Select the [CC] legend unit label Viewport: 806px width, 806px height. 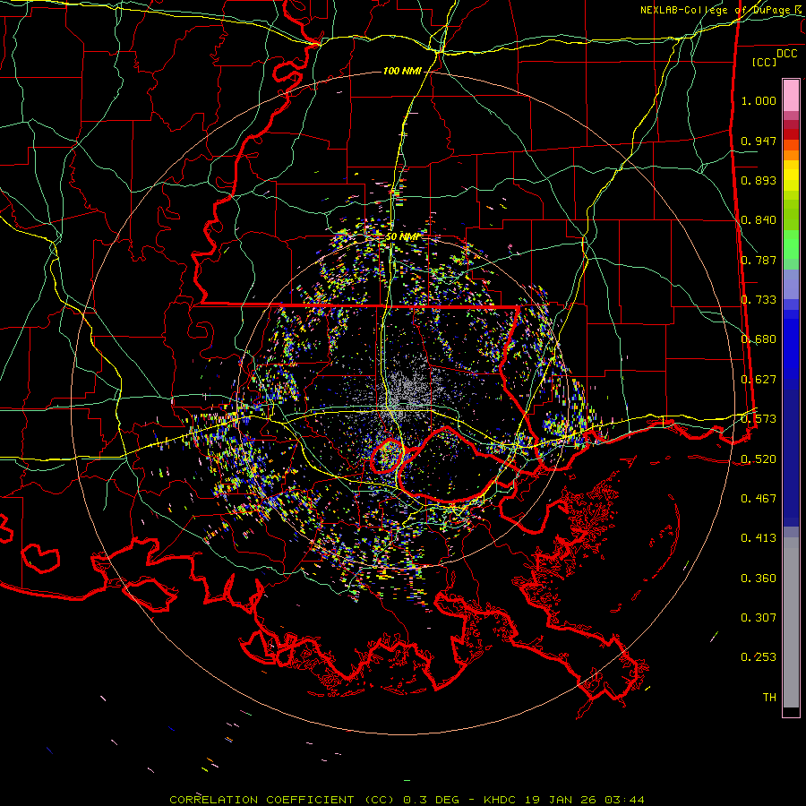tap(765, 62)
